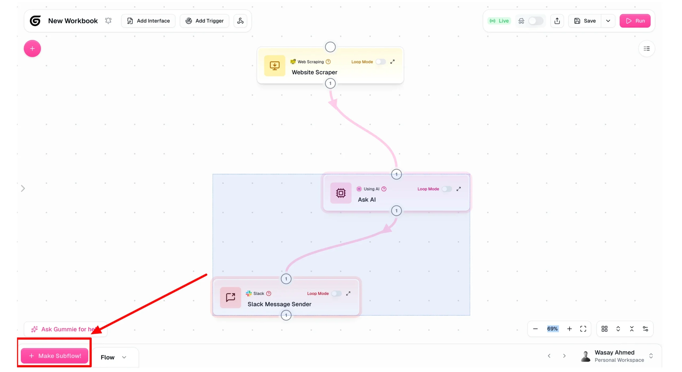Viewport: 682px width, 372px height.
Task: Click the share export icon
Action: 557,21
